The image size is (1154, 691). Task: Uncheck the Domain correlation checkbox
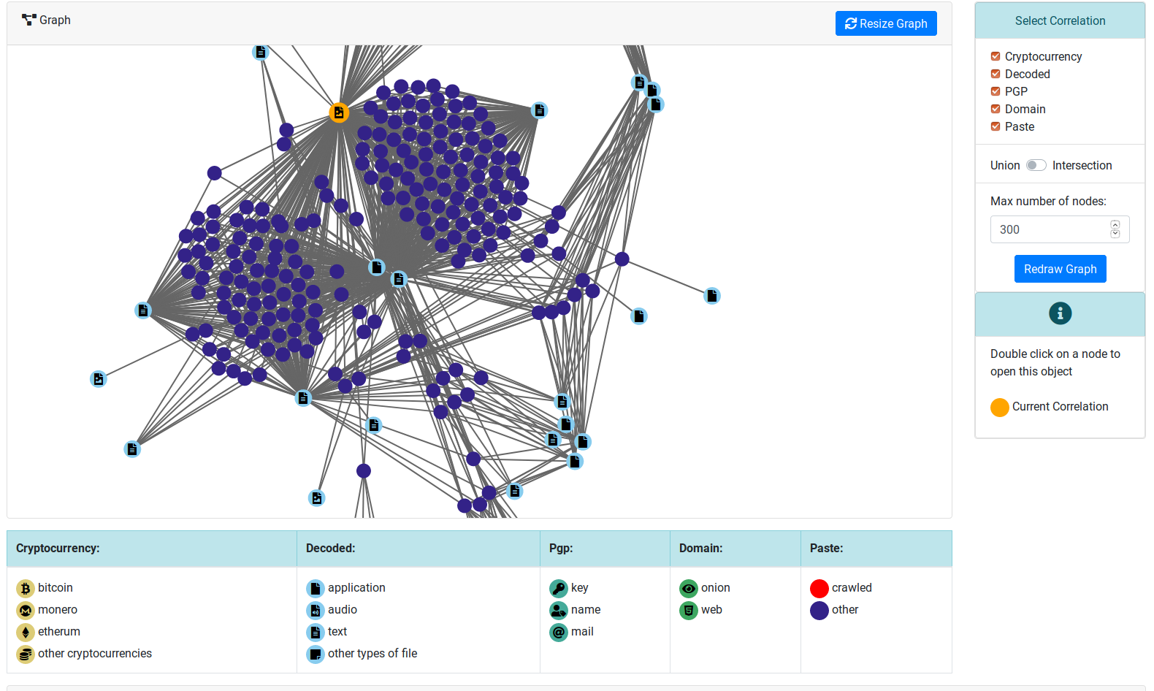(x=996, y=109)
